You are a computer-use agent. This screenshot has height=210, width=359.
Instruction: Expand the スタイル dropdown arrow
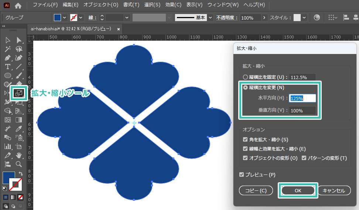[x=304, y=18]
